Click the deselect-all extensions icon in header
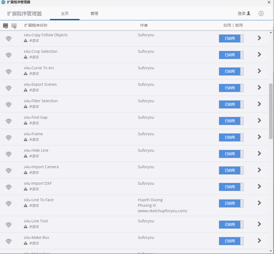This screenshot has height=254, width=274. tap(14, 26)
